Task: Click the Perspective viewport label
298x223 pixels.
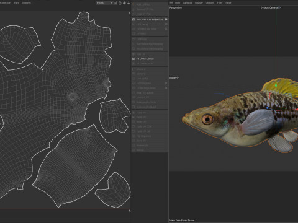Action: (176, 7)
